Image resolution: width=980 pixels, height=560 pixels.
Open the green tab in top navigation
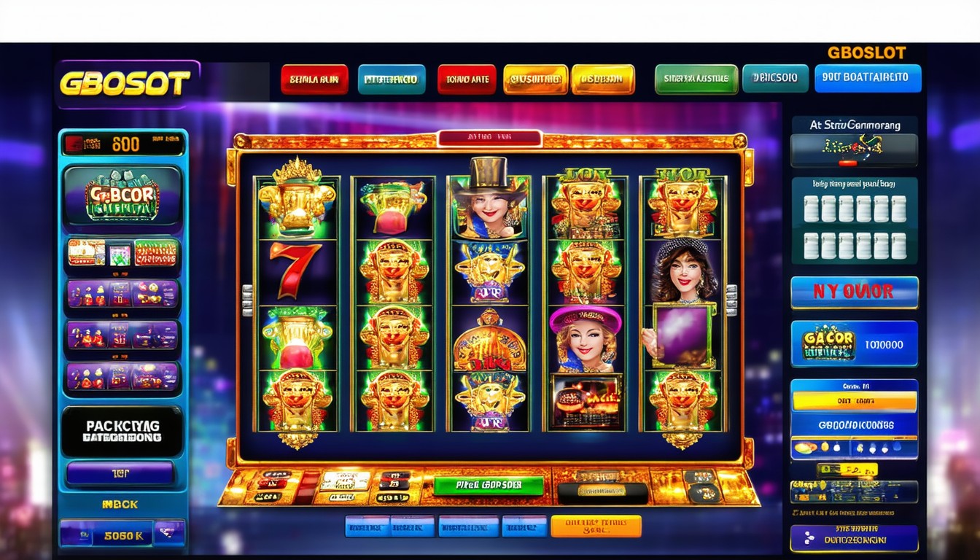click(696, 79)
